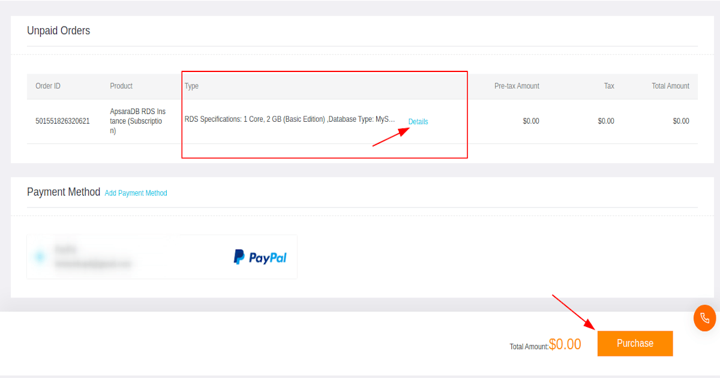Click the Type column header
The height and width of the screenshot is (378, 720).
coord(191,86)
